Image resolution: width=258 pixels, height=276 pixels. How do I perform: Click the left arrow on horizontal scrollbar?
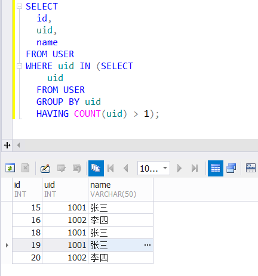point(19,145)
